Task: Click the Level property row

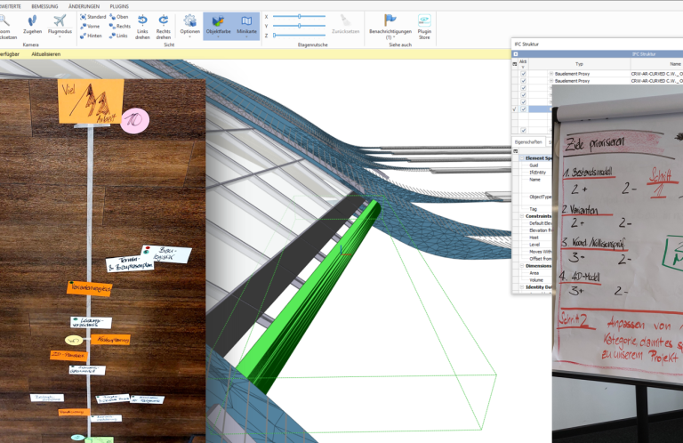Action: (x=535, y=245)
